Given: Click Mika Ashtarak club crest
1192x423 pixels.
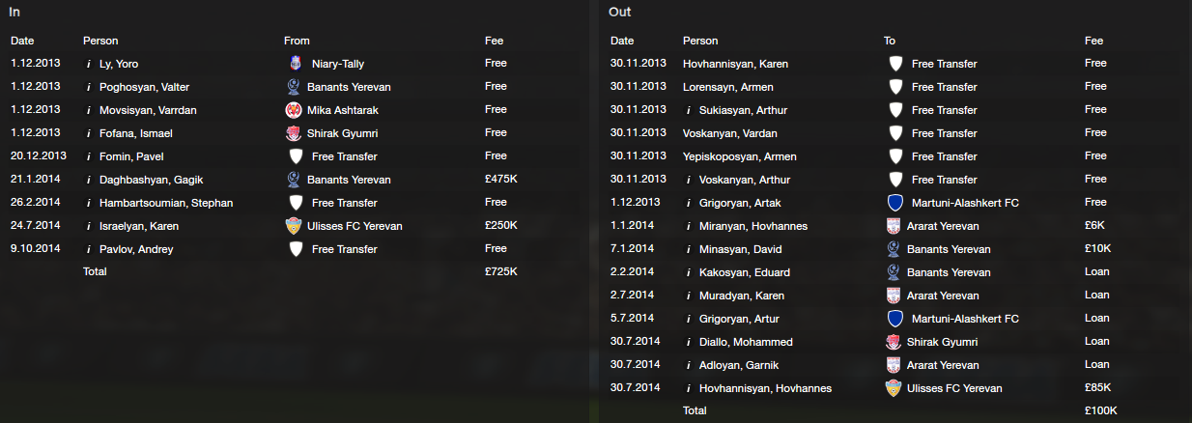Looking at the screenshot, I should pyautogui.click(x=295, y=110).
